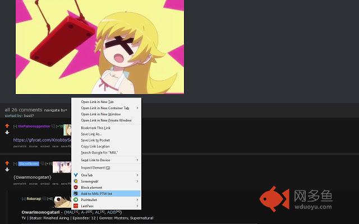Image resolution: width=359 pixels, height=224 pixels.
Task: Open Roboragi user profile link
Action: (34, 199)
